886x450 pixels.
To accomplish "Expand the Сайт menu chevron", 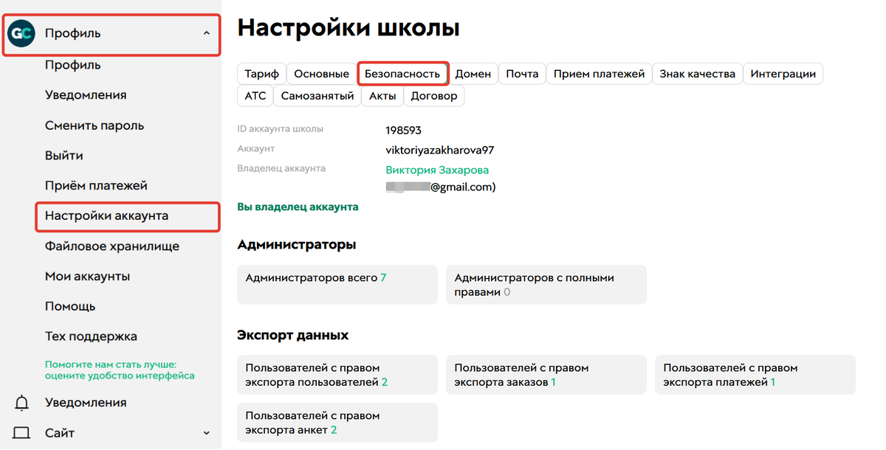I will click(206, 433).
